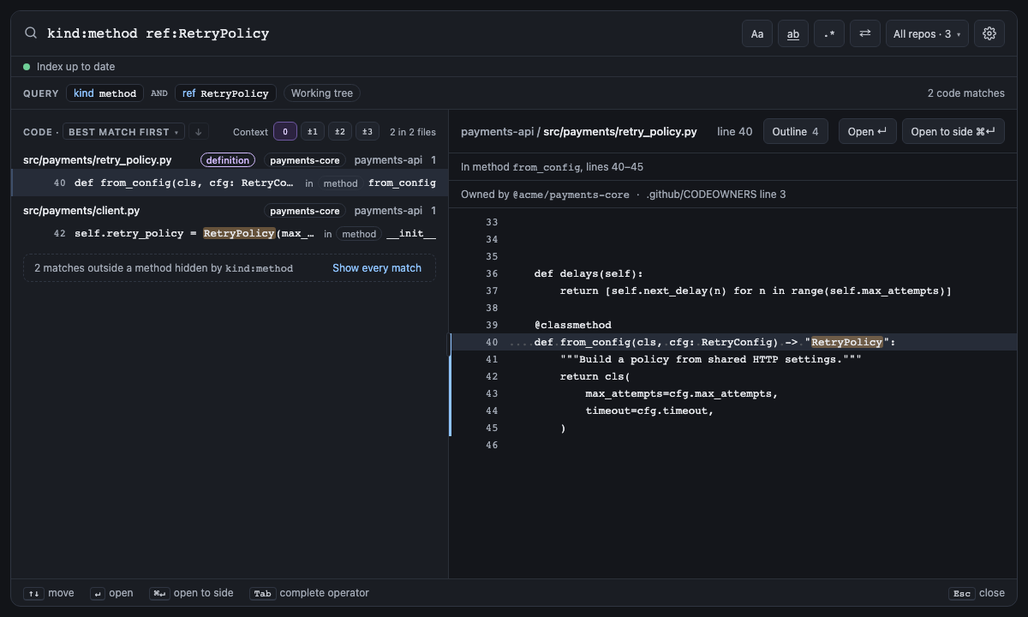
Task: Select the line 42 self.retry_policy result
Action: pyautogui.click(x=230, y=233)
